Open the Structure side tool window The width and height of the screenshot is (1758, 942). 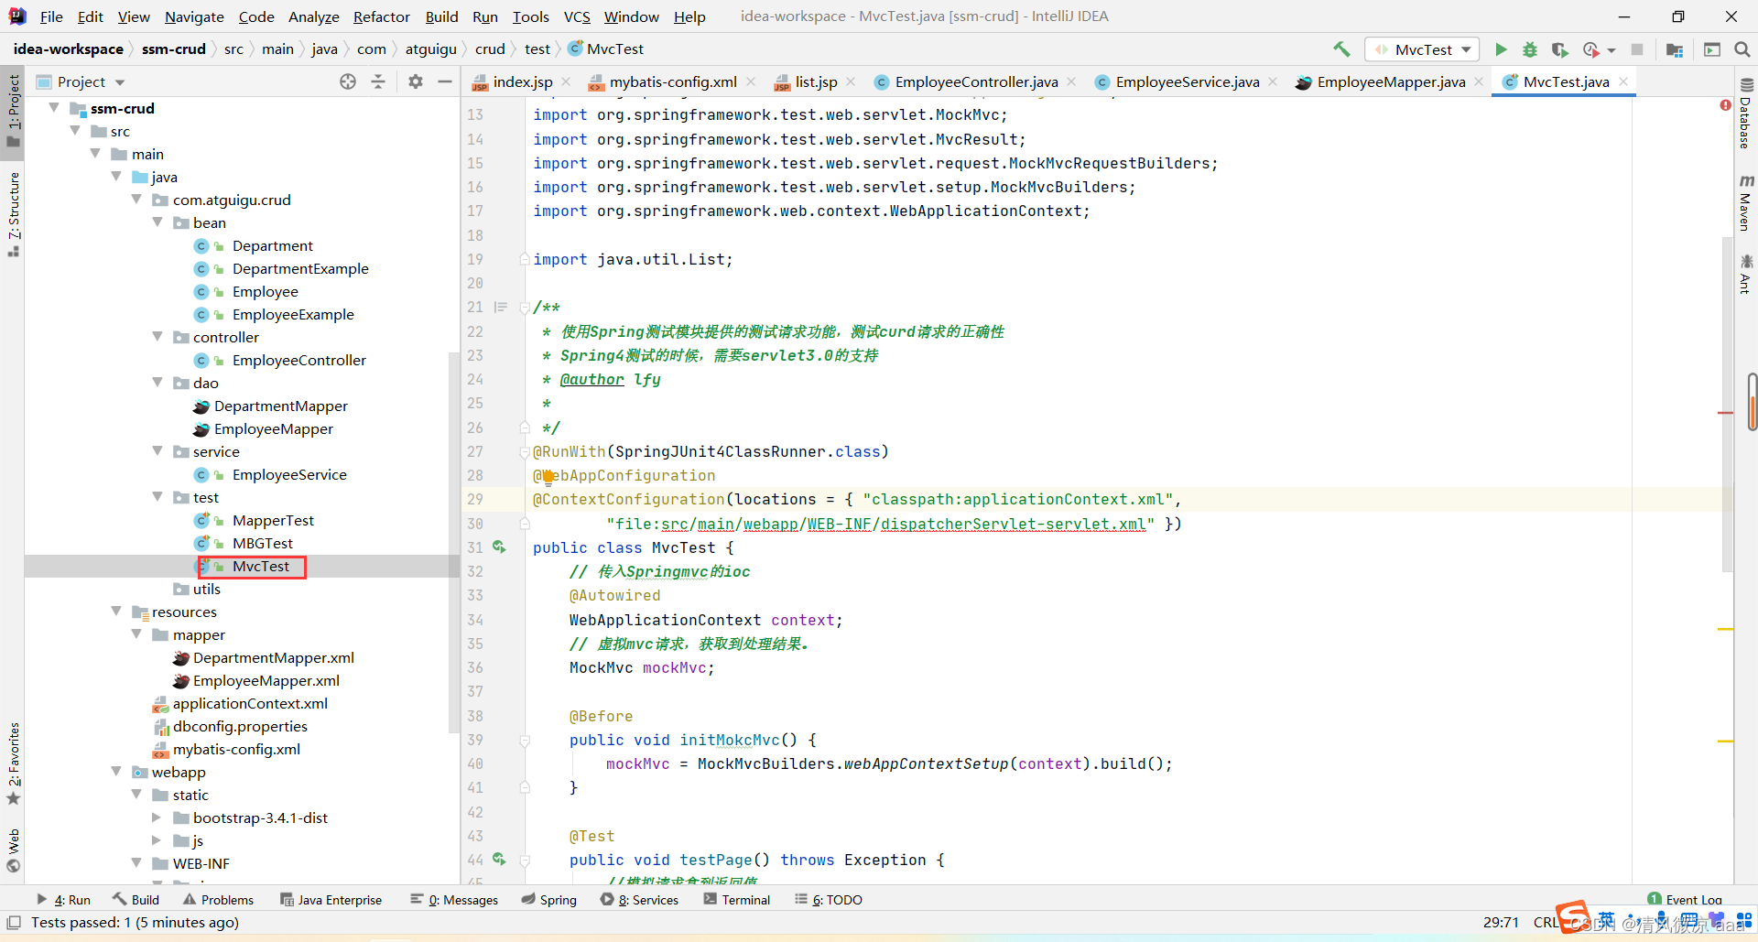coord(14,213)
